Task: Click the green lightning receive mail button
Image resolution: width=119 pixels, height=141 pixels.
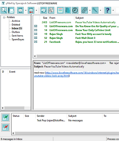Action: pos(6,117)
